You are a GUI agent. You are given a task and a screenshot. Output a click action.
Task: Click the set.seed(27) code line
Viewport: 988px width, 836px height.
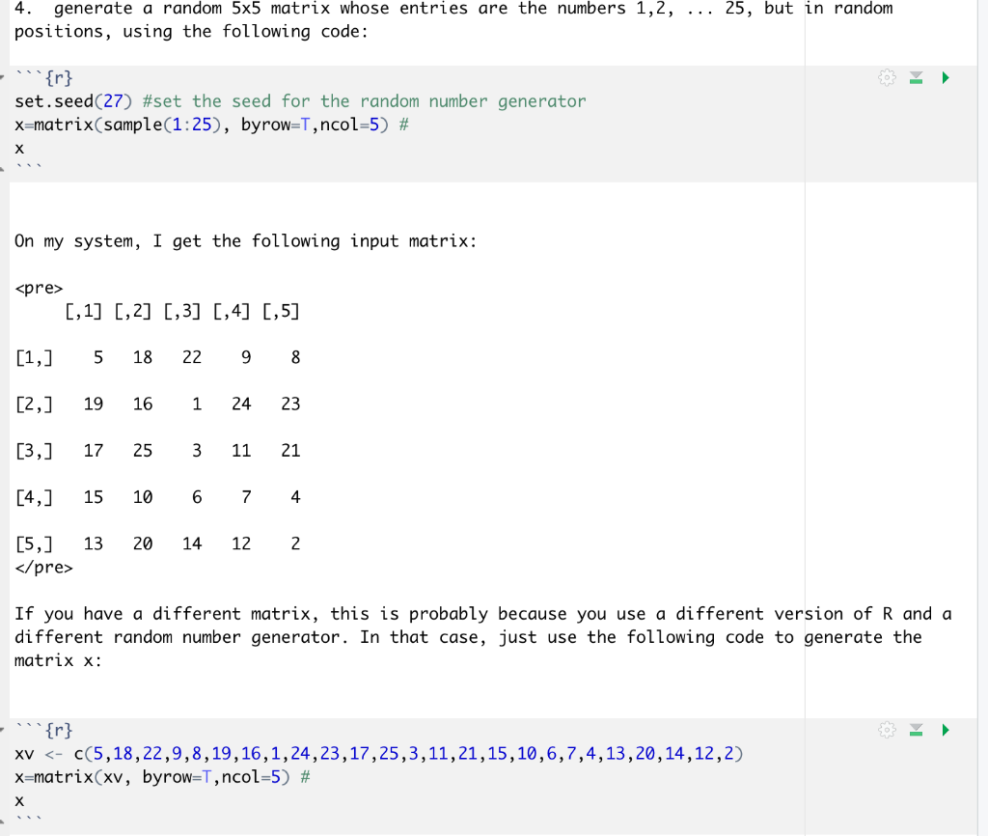point(300,100)
